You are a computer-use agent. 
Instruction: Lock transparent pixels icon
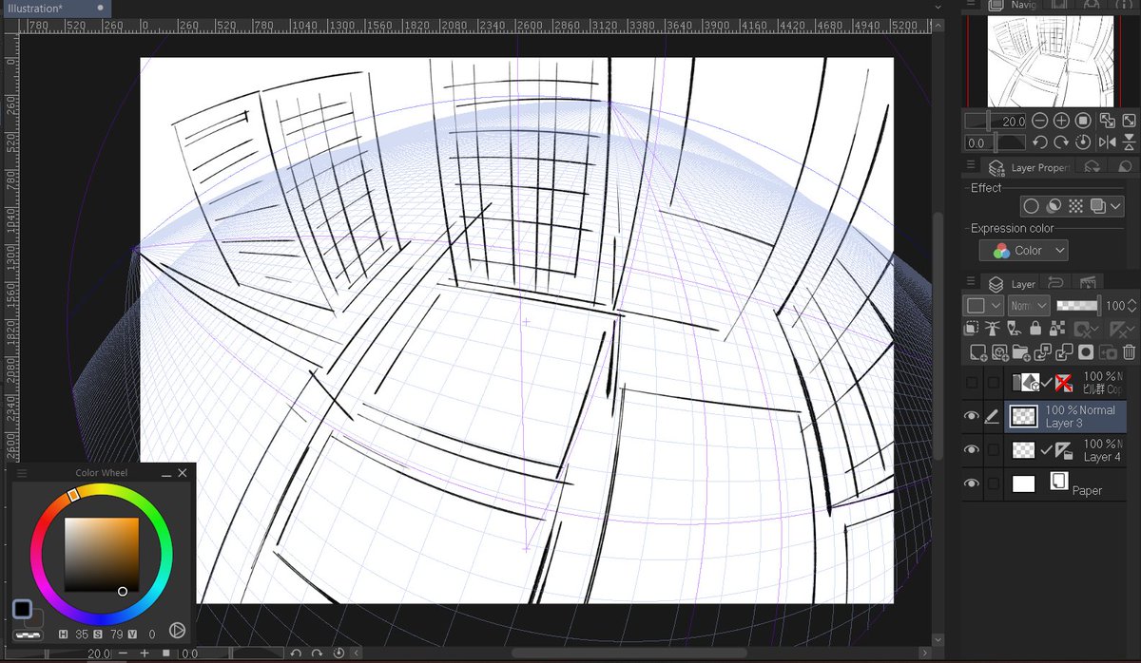tap(1055, 329)
